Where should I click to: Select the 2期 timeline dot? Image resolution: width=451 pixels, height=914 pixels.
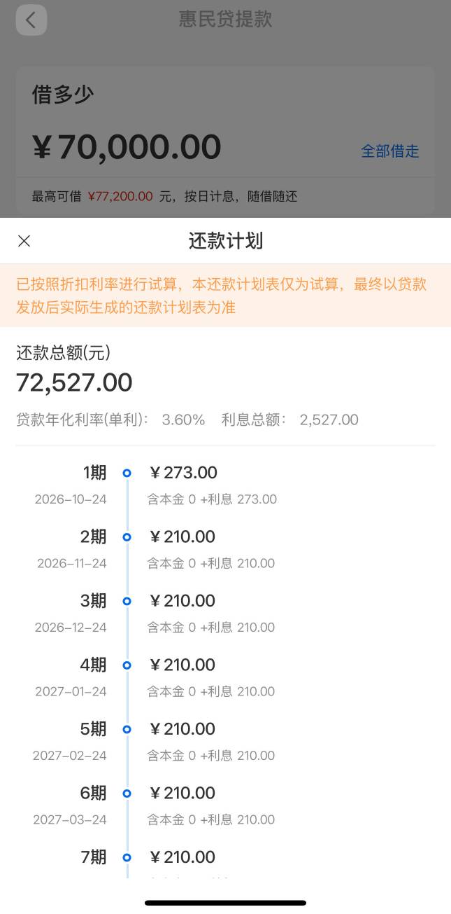pos(127,537)
